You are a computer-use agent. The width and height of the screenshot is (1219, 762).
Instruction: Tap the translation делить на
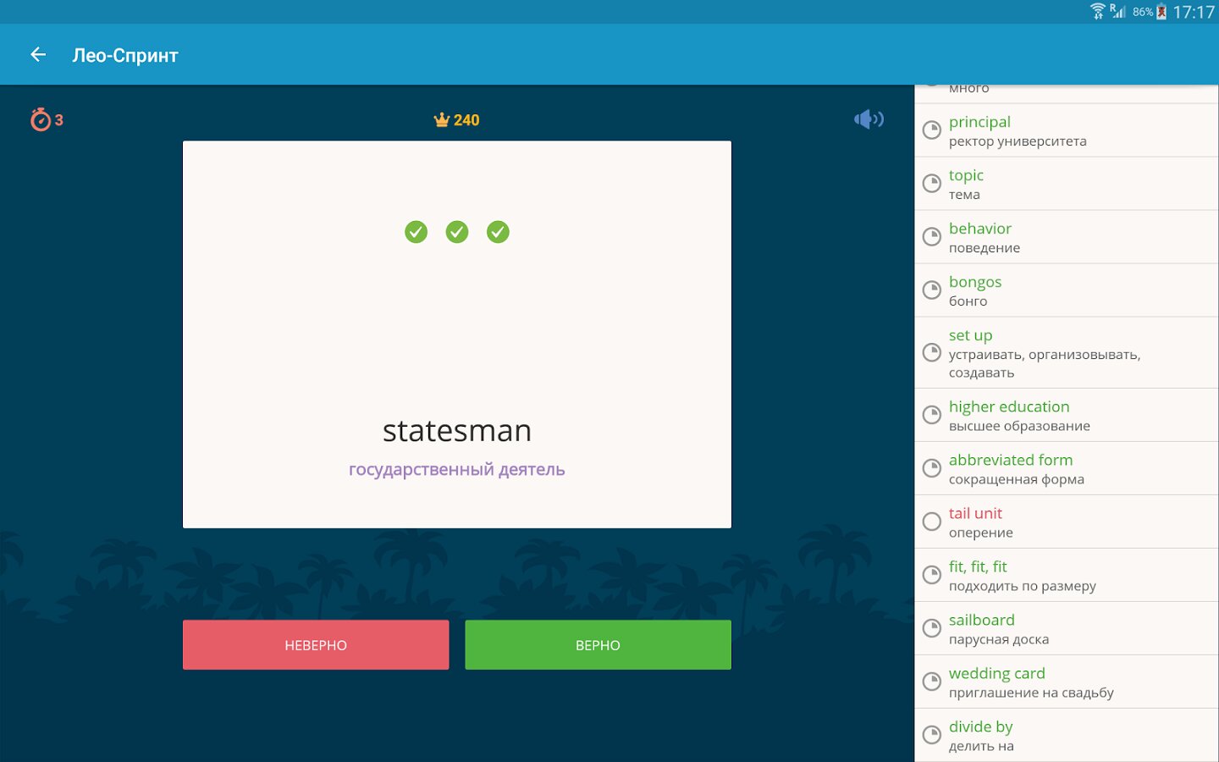(981, 746)
